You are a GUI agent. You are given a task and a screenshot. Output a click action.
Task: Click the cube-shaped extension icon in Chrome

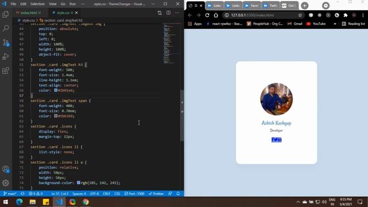click(310, 16)
